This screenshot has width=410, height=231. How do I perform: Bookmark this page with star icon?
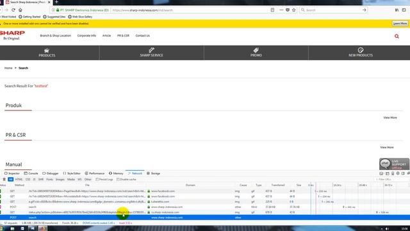tap(294, 10)
